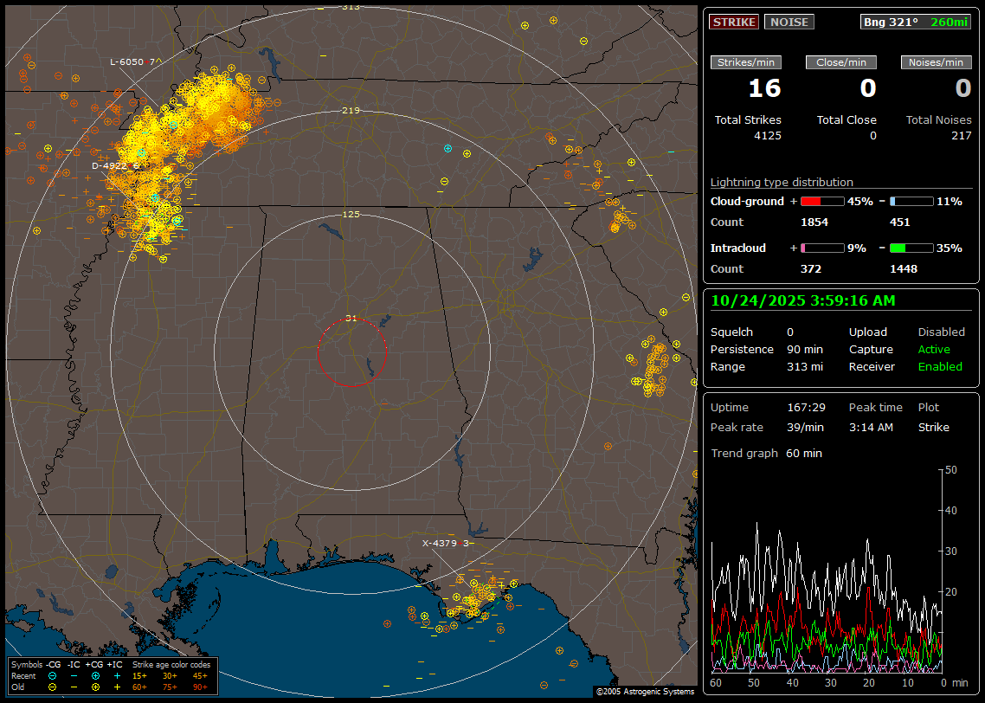Click the negative cloud-ground blue percentage bar
The image size is (985, 703).
coord(911,202)
